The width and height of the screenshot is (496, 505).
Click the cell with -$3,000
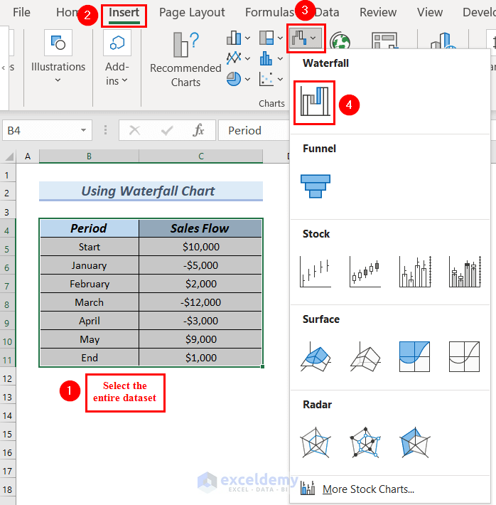click(200, 321)
